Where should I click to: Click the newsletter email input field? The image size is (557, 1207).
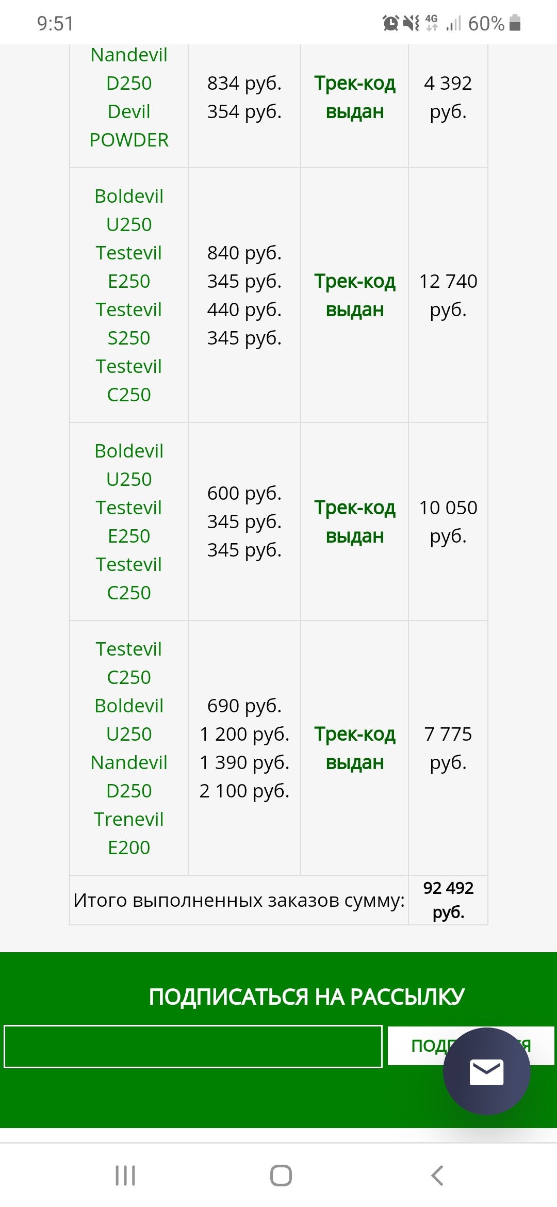coord(193,1047)
